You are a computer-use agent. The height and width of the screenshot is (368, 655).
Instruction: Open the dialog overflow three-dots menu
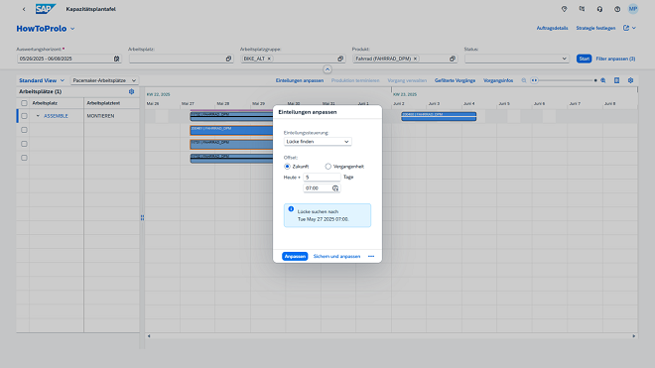371,257
